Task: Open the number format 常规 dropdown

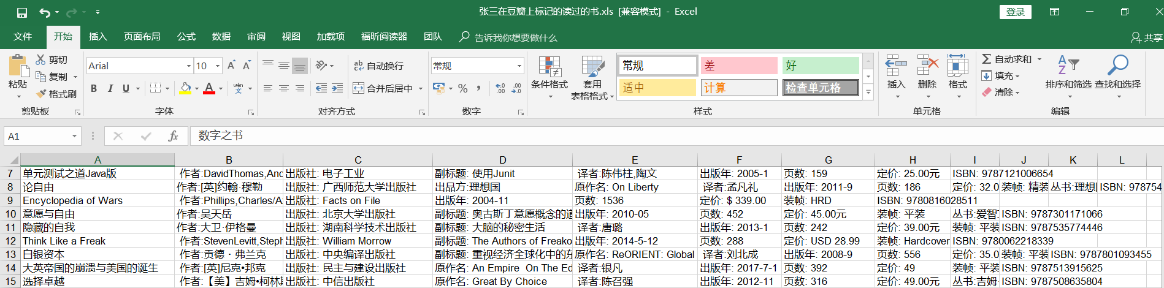Action: [x=519, y=66]
